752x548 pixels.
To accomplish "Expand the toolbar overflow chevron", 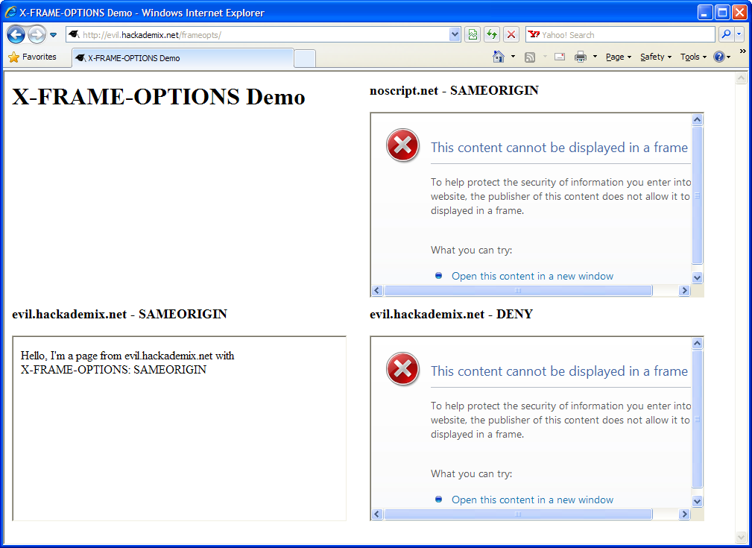I will coord(743,51).
